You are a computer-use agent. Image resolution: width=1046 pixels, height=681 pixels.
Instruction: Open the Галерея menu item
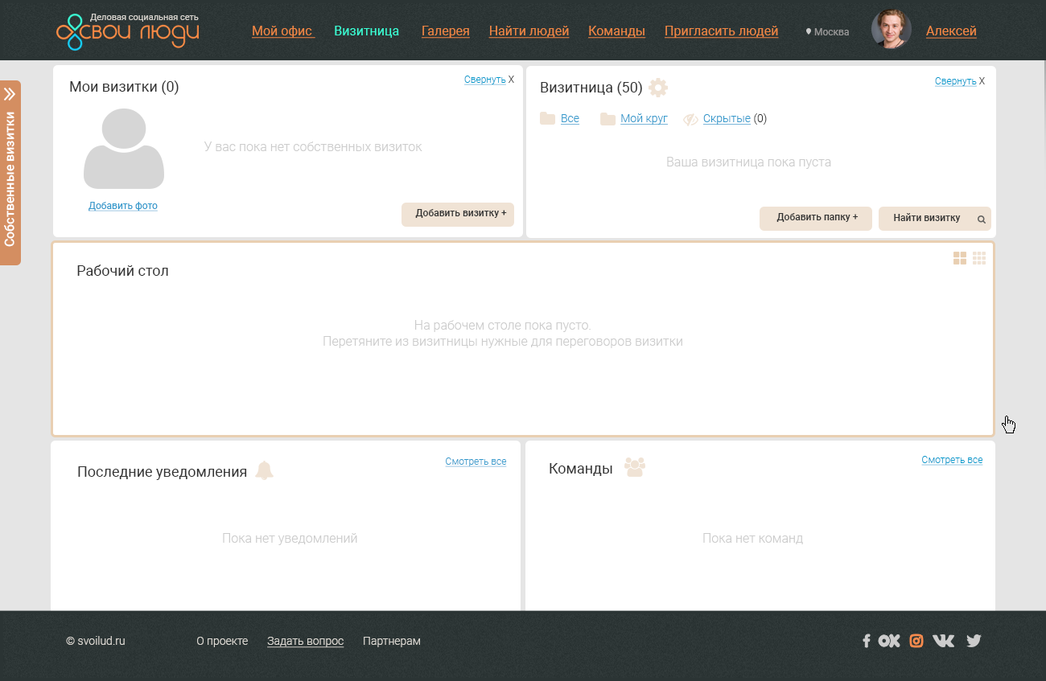(x=446, y=31)
